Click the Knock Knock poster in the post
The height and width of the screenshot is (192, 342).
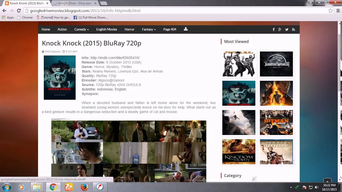[60, 78]
